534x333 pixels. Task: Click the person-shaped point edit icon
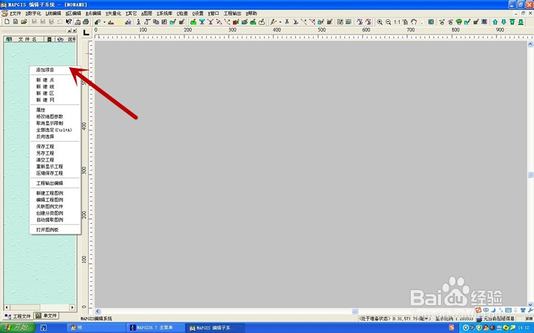(x=139, y=22)
